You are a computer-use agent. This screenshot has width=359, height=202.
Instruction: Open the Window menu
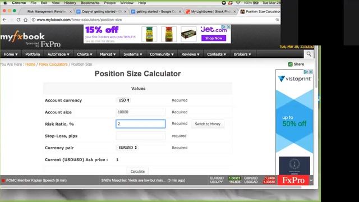pos(127,3)
